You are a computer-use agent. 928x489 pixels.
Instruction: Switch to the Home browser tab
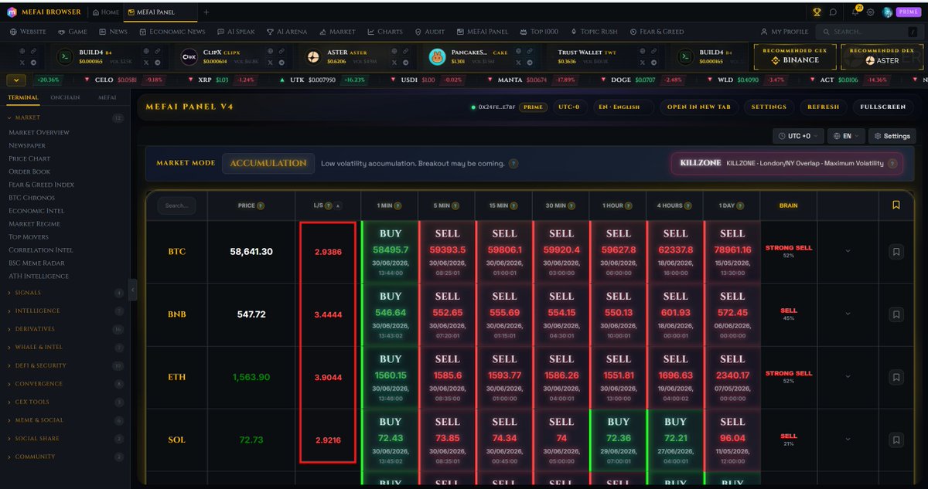click(x=105, y=12)
